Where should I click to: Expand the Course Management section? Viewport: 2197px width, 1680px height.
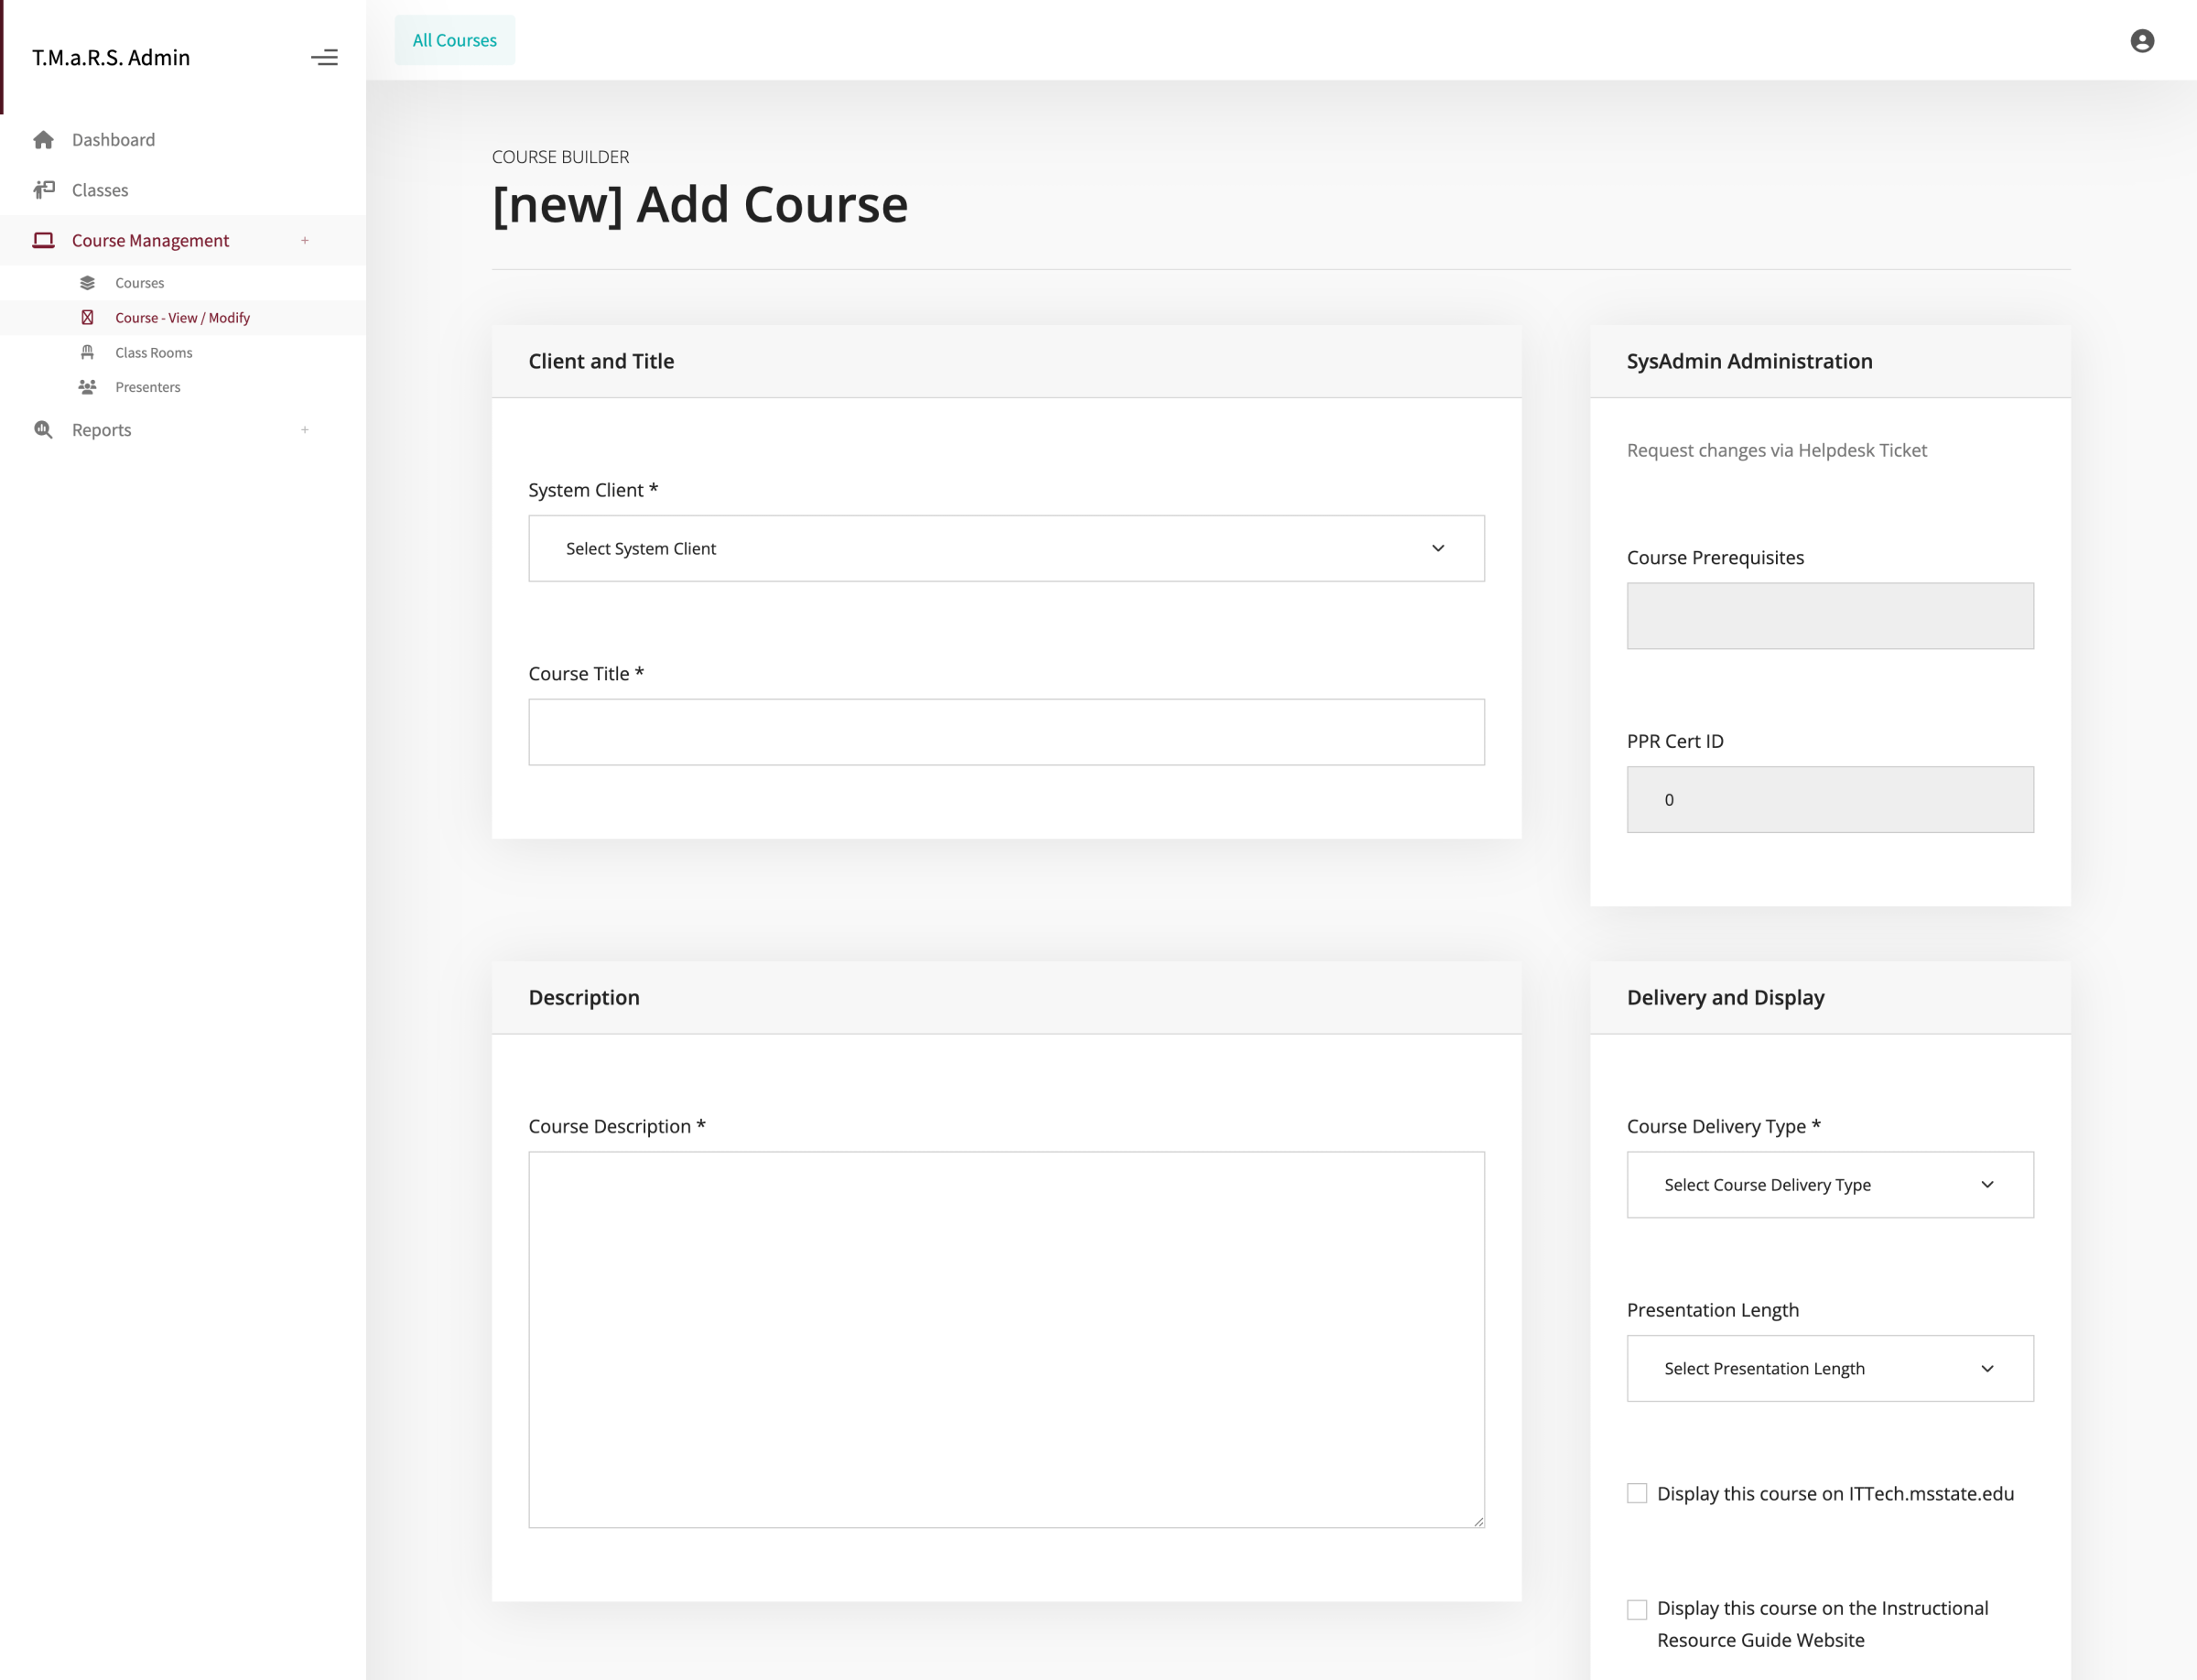click(x=305, y=240)
